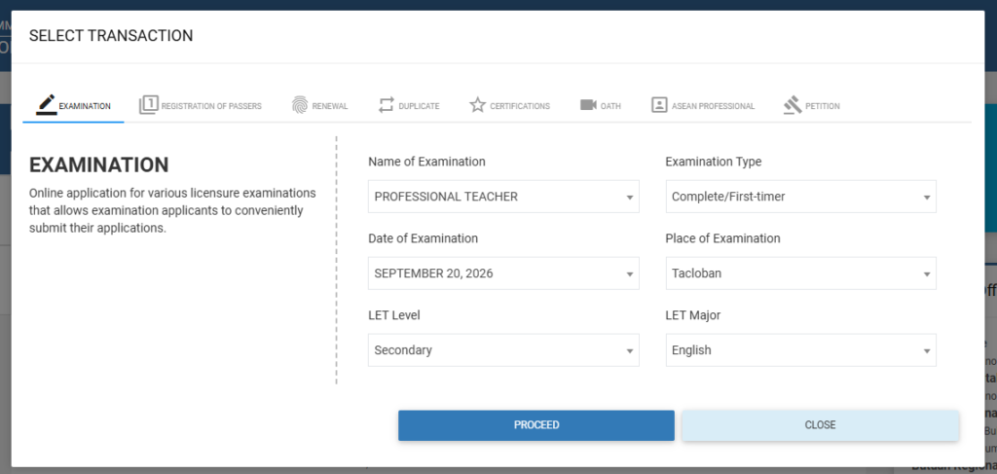Screen dimensions: 997x474
Task: Click the PROCEED button
Action: click(536, 425)
